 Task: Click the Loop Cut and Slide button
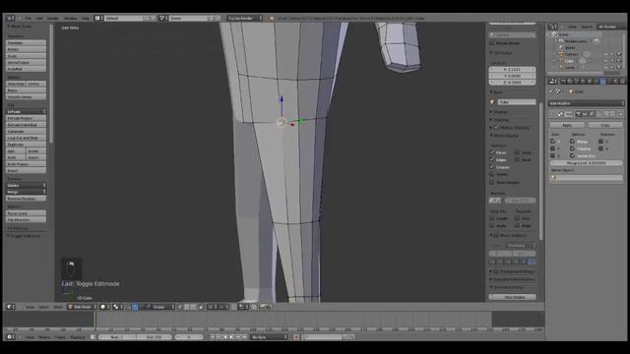click(x=27, y=138)
